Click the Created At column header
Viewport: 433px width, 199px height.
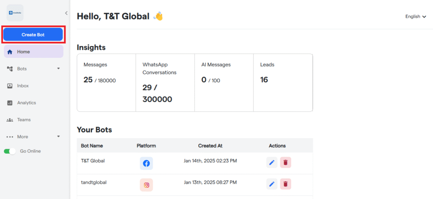(210, 146)
